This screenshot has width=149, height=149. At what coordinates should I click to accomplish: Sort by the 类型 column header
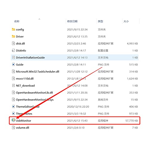tap(100, 21)
